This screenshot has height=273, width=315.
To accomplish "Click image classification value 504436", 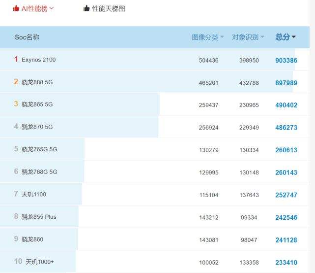I will (208, 60).
